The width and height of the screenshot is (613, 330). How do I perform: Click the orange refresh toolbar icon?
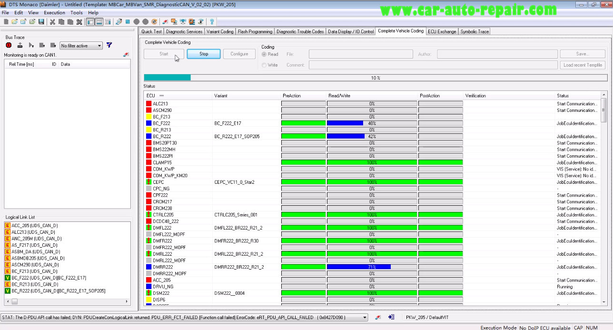(154, 22)
